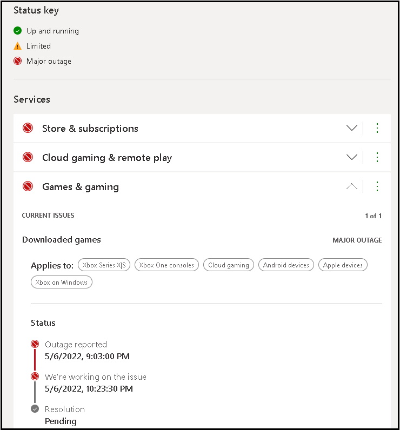
Task: Click the CURRENT ISSUES label
Action: click(x=48, y=216)
